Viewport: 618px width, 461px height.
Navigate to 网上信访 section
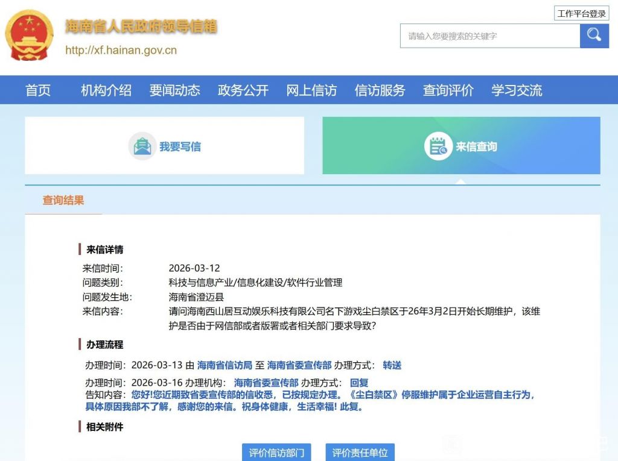pos(311,90)
